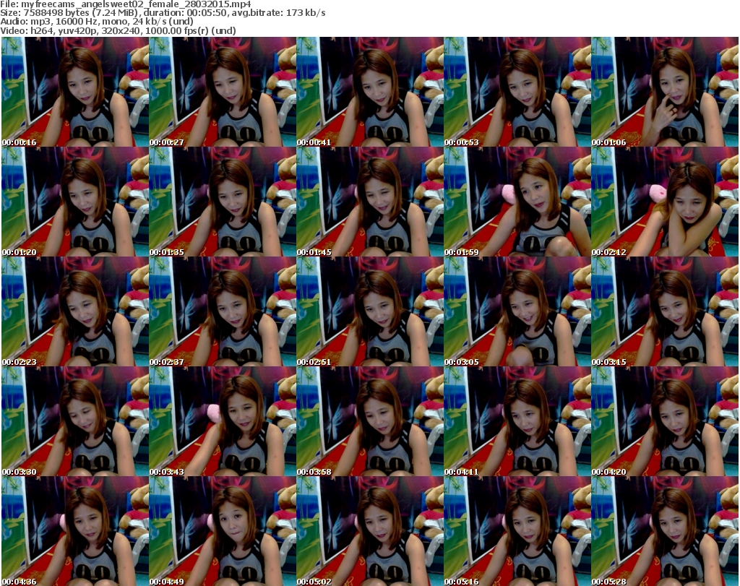
Task: Click the thumbnail stamped 00:01:35
Action: pos(223,202)
